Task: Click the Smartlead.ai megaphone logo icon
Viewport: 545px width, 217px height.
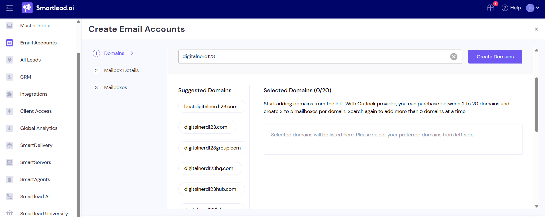Action: click(27, 8)
